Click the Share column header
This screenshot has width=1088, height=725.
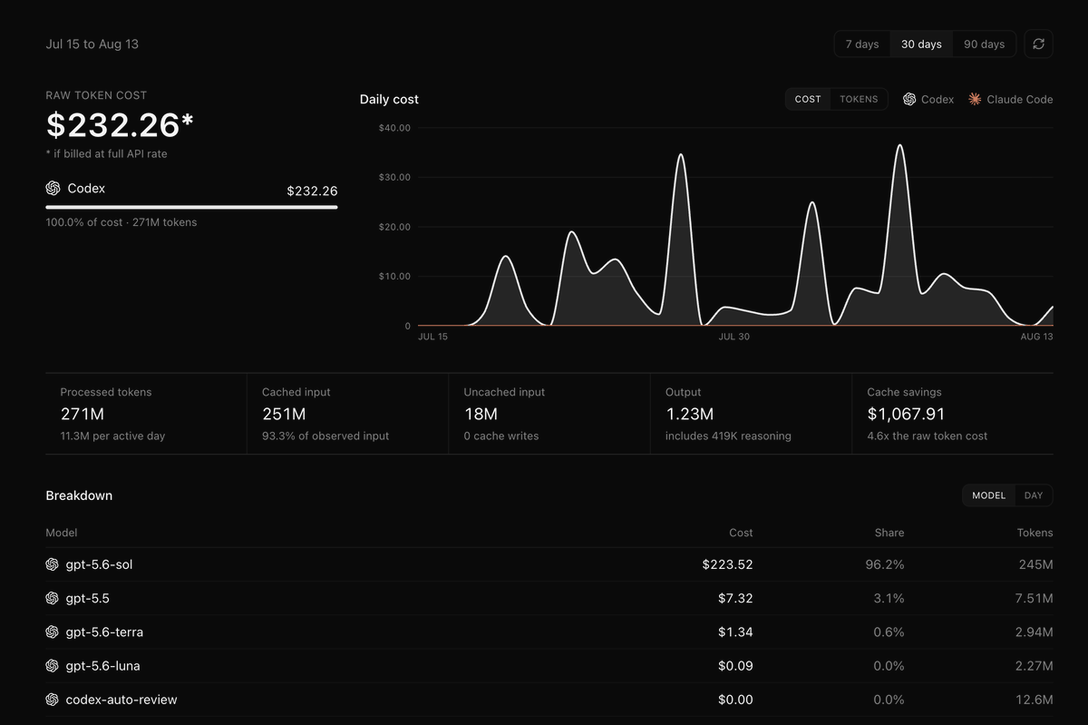point(889,533)
